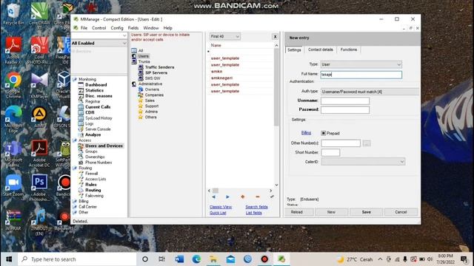Collapse the Monitoring tree section
Screen dimensions: 474x266
click(x=74, y=79)
